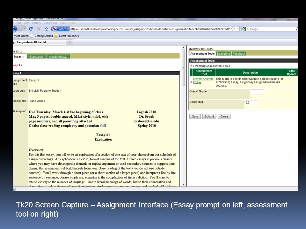The height and width of the screenshot is (229, 306).
Task: Open the Tools menu
Action: pyautogui.click(x=63, y=23)
